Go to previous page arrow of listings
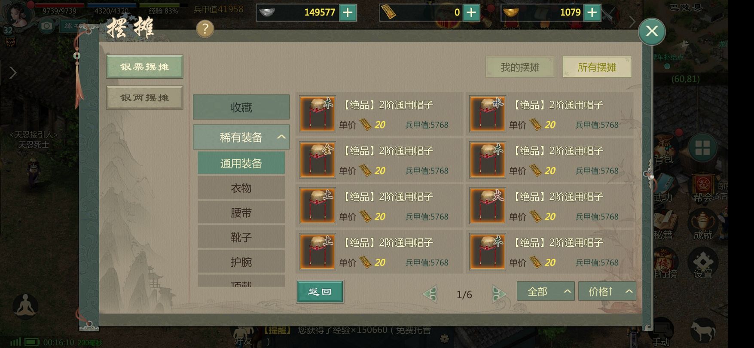Screen dimensions: 754x348 [x=430, y=294]
